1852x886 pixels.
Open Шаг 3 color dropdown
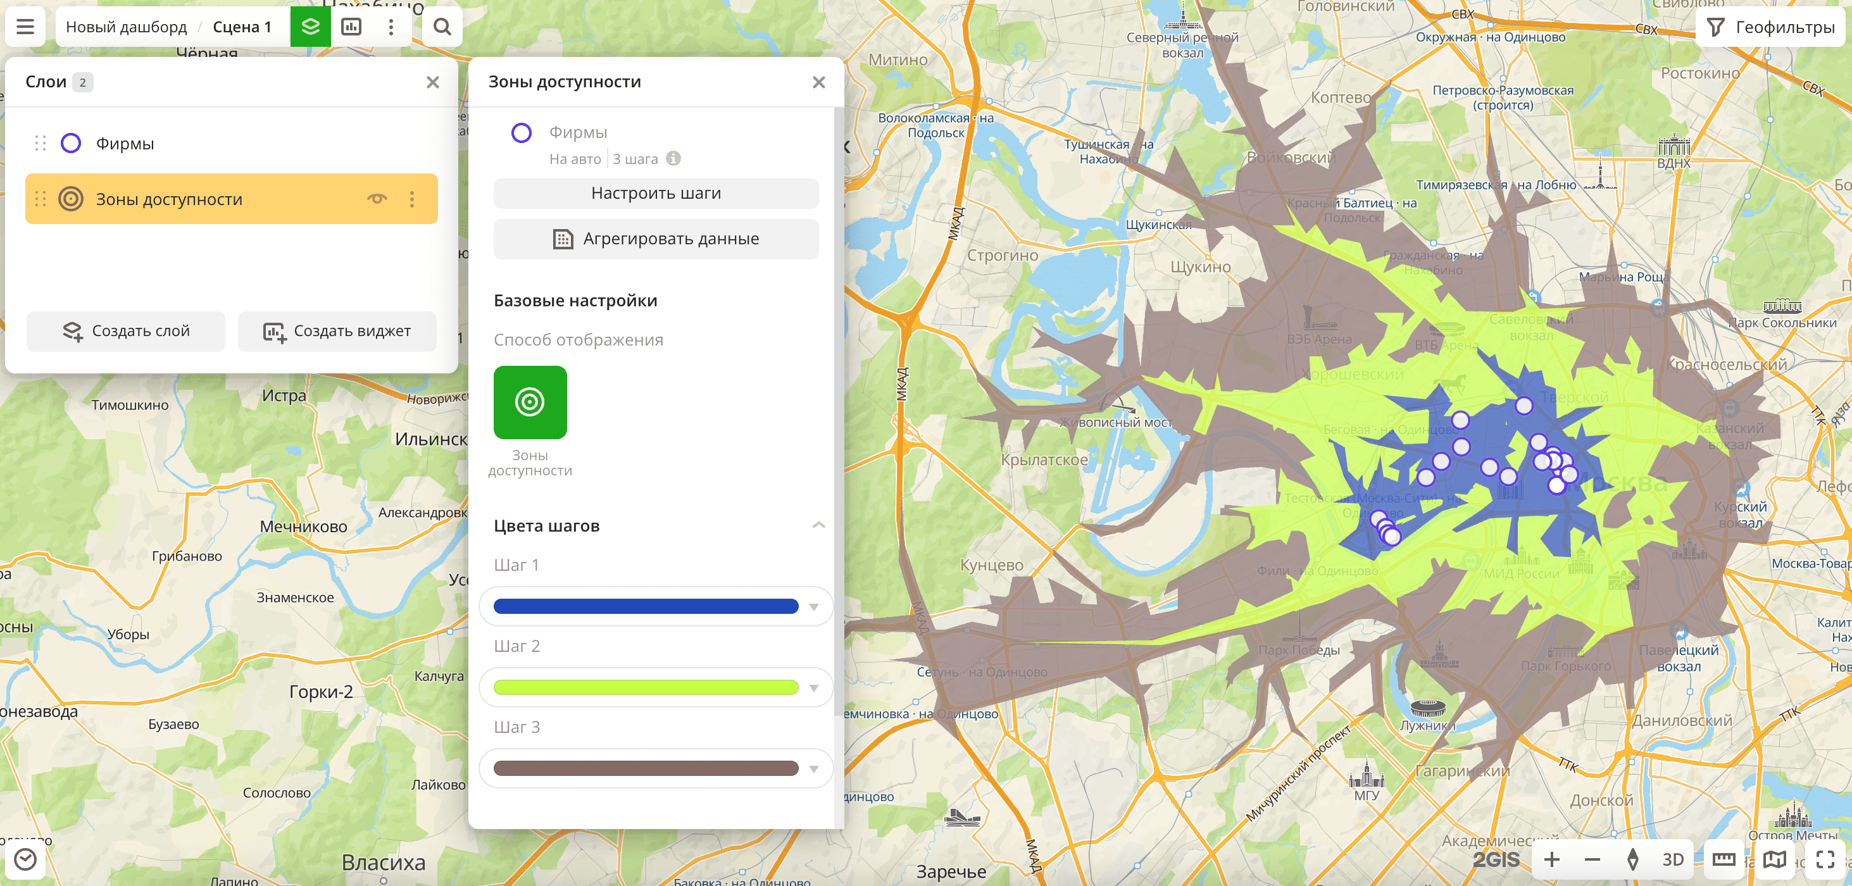point(813,769)
